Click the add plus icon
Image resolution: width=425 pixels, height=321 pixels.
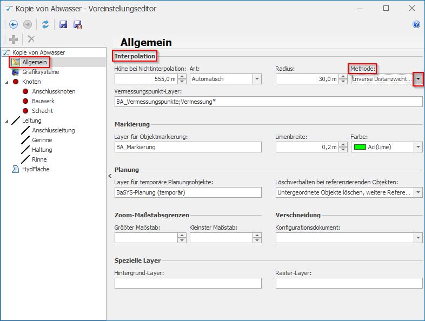tap(14, 39)
